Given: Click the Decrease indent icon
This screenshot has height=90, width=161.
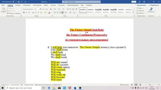Looking at the screenshot, I should [68, 9].
